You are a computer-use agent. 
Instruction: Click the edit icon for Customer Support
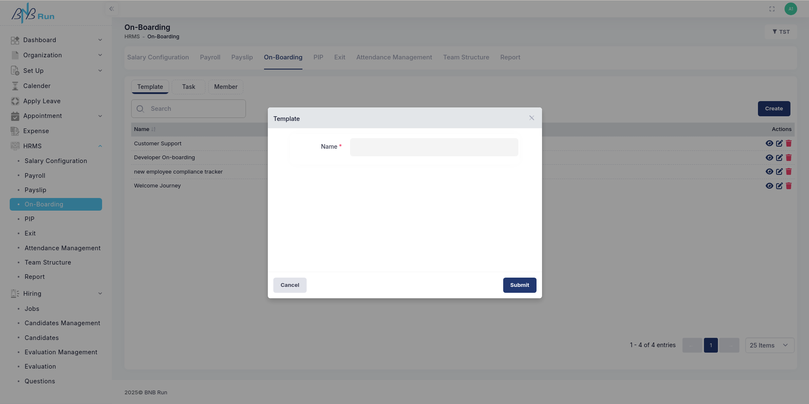(779, 144)
